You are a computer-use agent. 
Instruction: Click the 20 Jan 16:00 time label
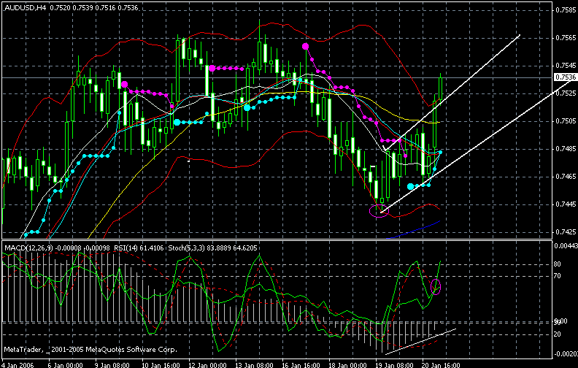coord(440,365)
